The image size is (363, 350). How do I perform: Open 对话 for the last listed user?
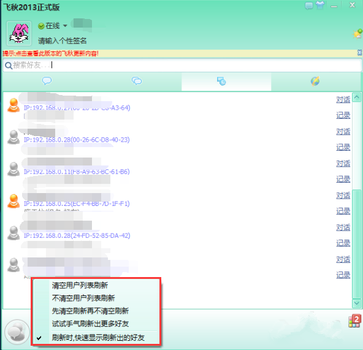tap(343, 259)
